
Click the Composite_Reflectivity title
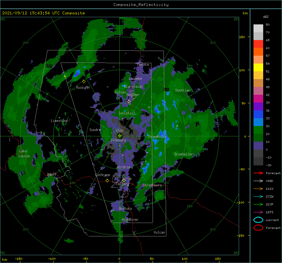click(x=141, y=5)
